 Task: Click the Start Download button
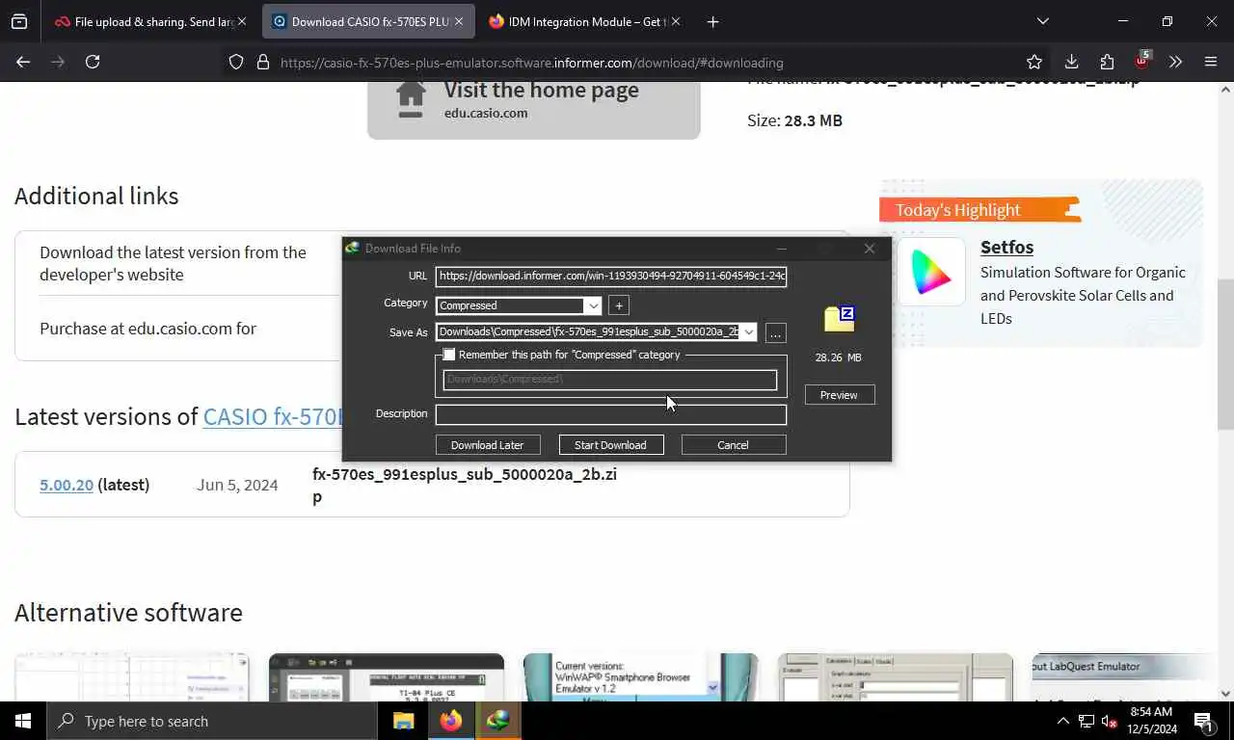click(x=610, y=445)
